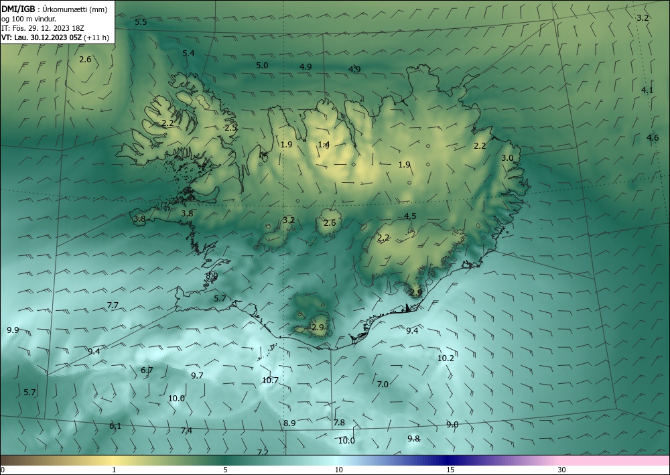Click the 4.1 value on the map
The height and width of the screenshot is (475, 670).
(x=647, y=90)
